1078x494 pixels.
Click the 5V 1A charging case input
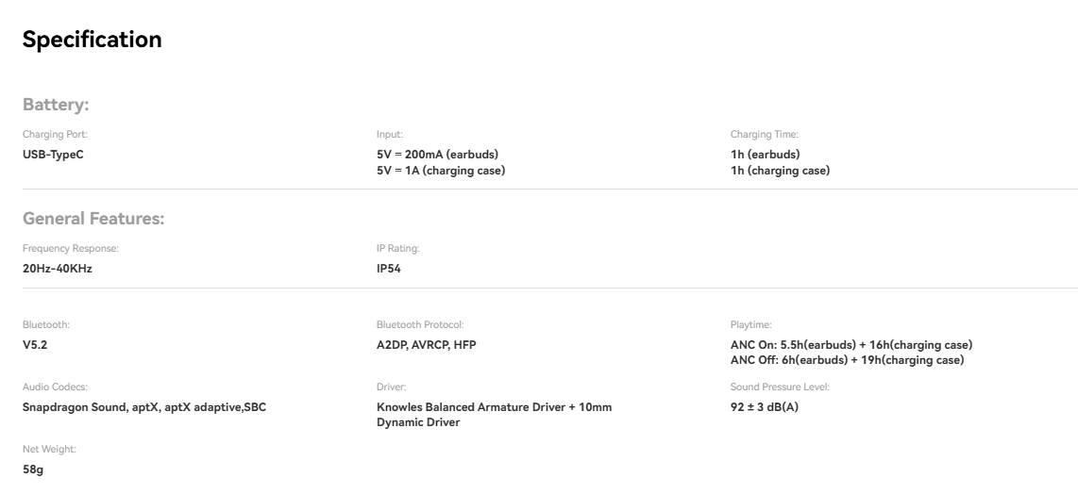tap(440, 171)
